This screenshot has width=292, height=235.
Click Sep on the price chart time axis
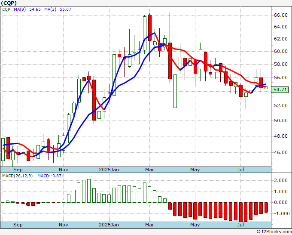coord(18,170)
